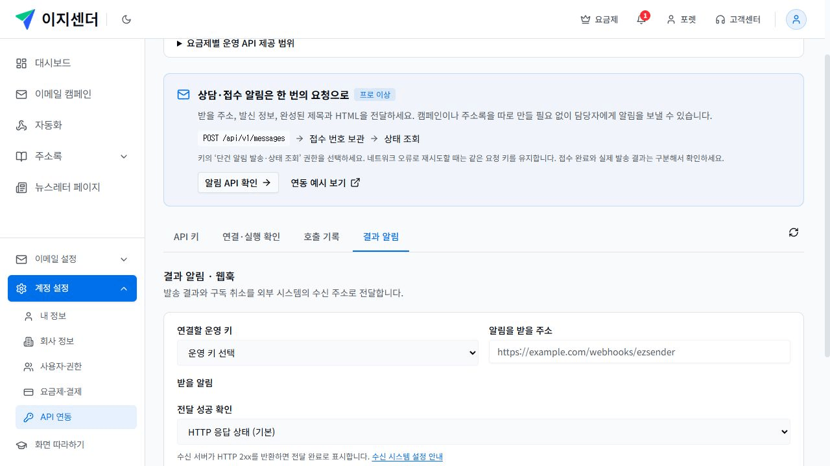
Task: Click the webhook address input field
Action: coord(639,352)
